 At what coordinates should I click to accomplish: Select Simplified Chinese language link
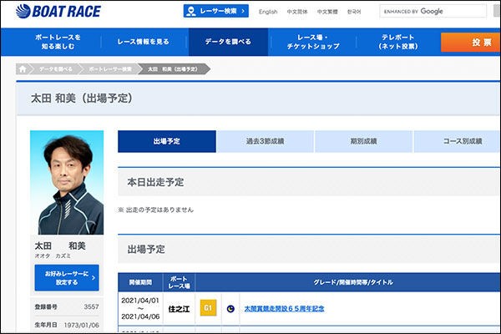tap(296, 12)
